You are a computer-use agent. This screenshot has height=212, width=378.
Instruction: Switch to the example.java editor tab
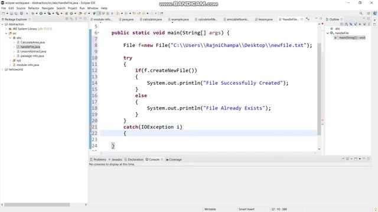[178, 19]
